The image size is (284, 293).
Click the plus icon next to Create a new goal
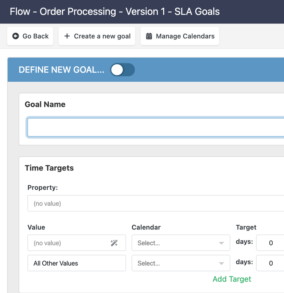(x=68, y=36)
